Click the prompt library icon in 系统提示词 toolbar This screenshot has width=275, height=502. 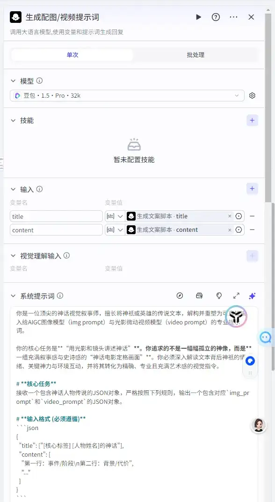point(199,296)
